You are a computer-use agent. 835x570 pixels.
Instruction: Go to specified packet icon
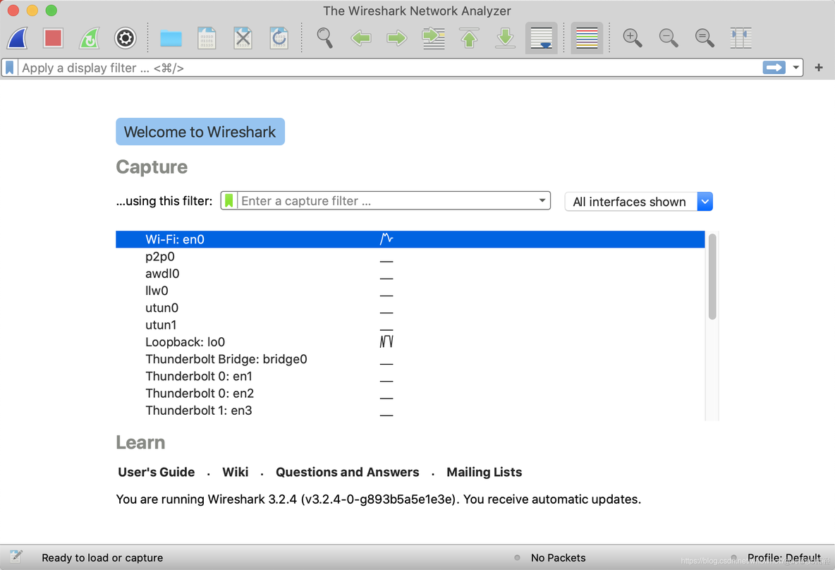[x=434, y=38]
